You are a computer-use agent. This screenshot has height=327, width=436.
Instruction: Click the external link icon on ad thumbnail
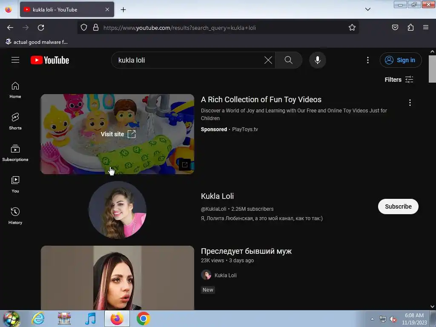[185, 165]
